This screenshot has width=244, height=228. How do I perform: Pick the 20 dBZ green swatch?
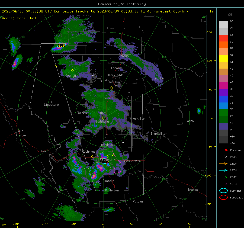[x=223, y=113]
